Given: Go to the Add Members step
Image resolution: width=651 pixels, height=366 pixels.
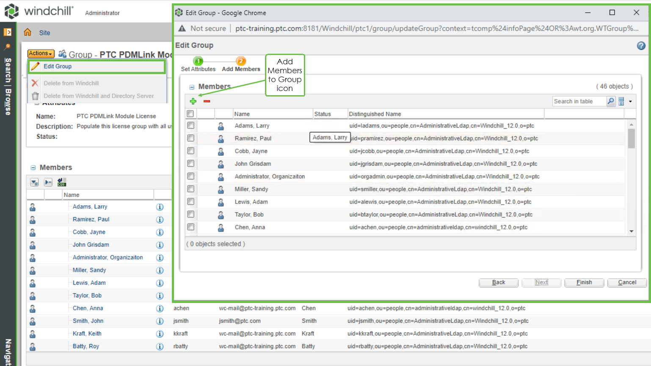Looking at the screenshot, I should click(x=241, y=64).
